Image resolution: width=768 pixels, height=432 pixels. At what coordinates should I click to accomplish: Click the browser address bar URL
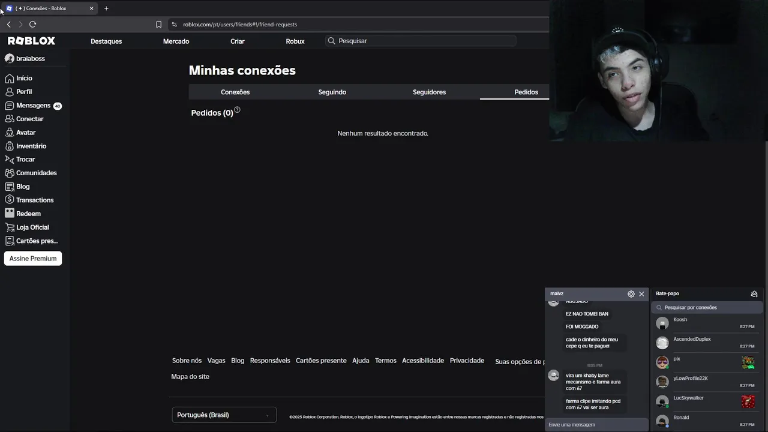click(x=240, y=25)
